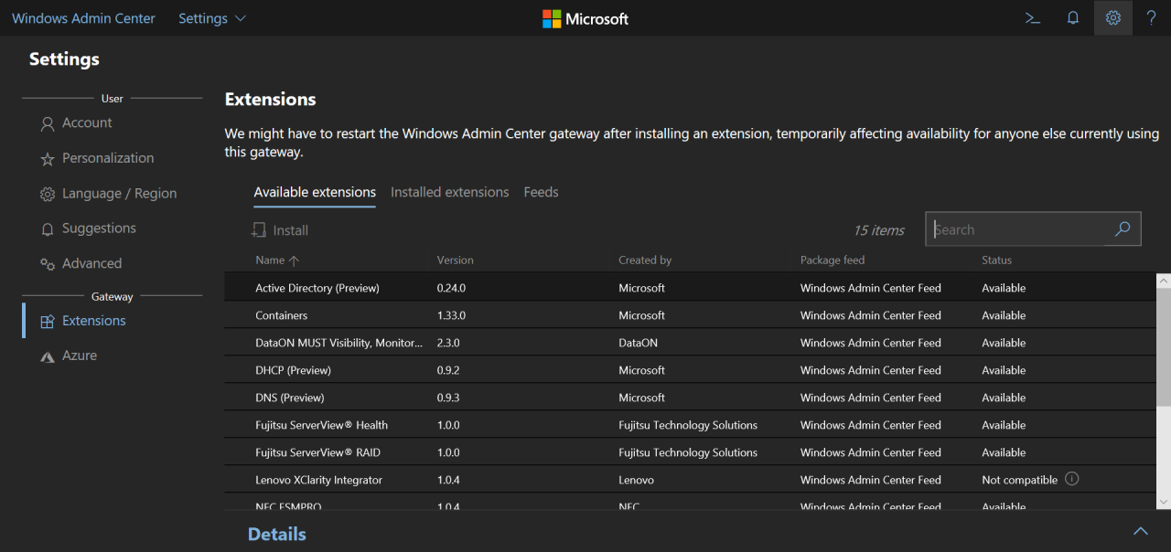The width and height of the screenshot is (1171, 552).
Task: Open the Feeds tab
Action: [541, 192]
